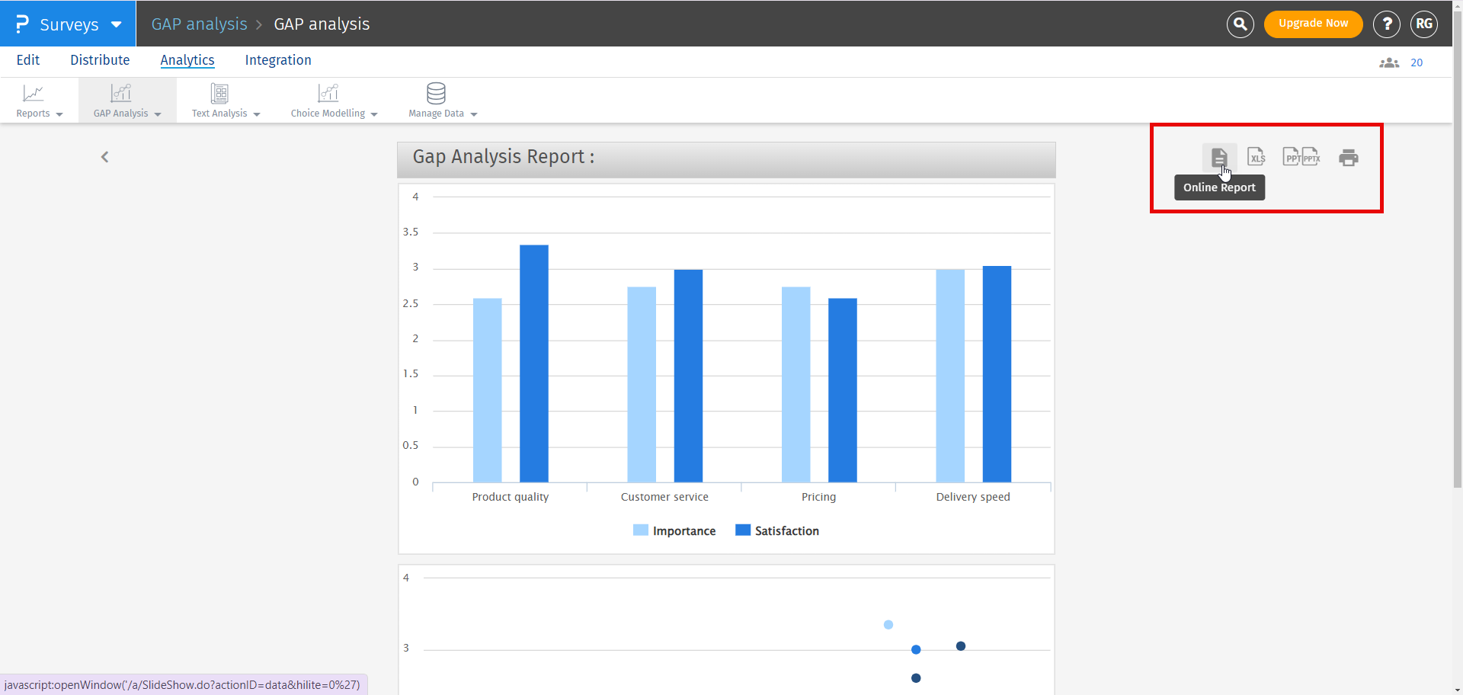Export the report as PPTX
The height and width of the screenshot is (695, 1463).
[1313, 157]
